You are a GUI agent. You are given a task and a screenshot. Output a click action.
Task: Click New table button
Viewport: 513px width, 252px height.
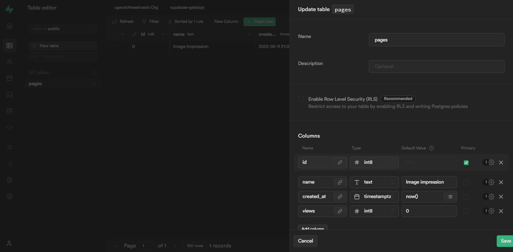click(63, 46)
